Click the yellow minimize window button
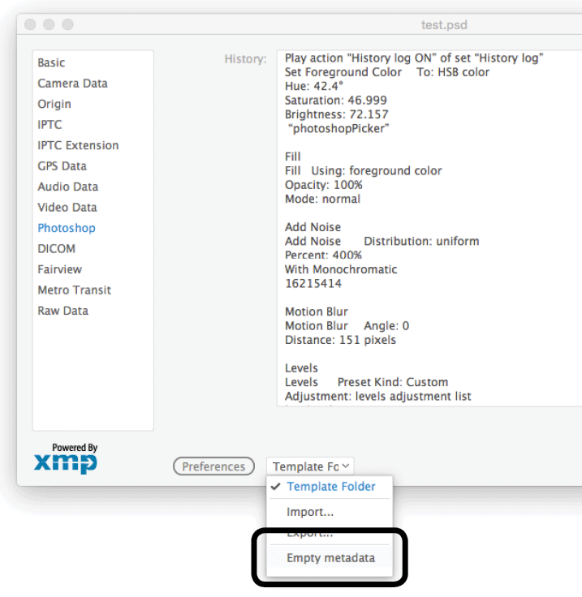The image size is (582, 597). (49, 24)
